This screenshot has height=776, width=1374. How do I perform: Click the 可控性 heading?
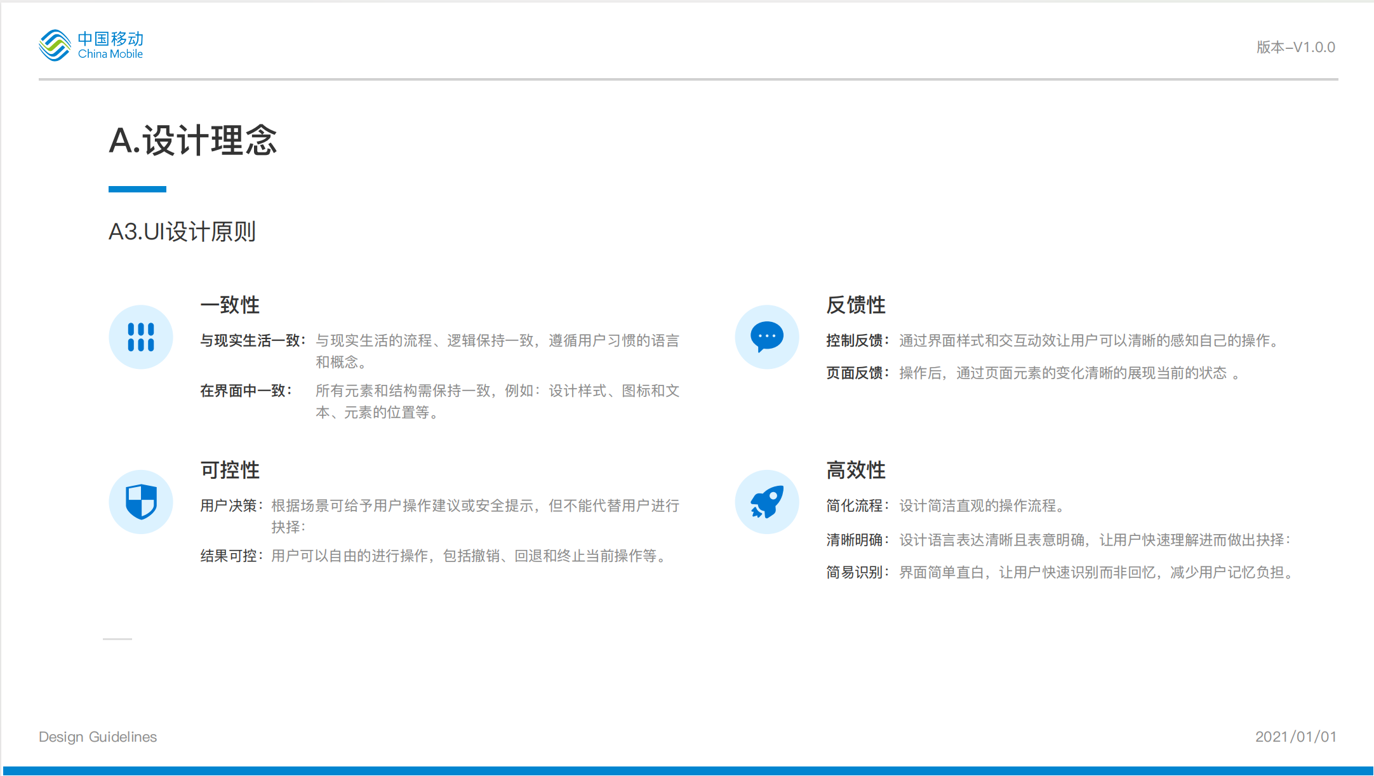pyautogui.click(x=230, y=470)
